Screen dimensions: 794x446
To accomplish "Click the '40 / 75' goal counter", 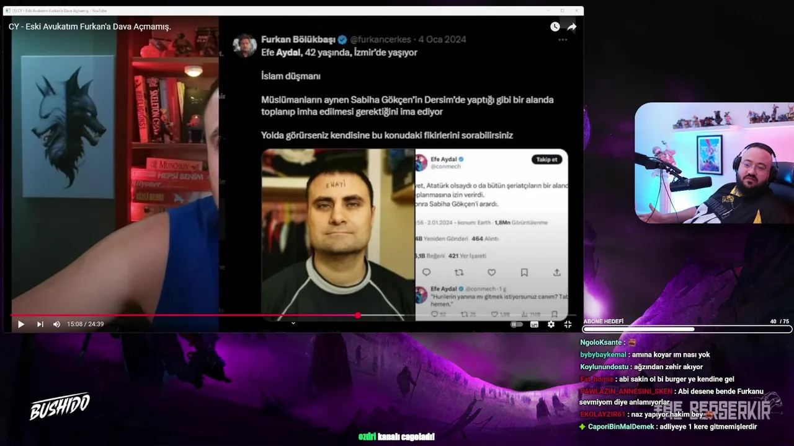I will (x=779, y=321).
